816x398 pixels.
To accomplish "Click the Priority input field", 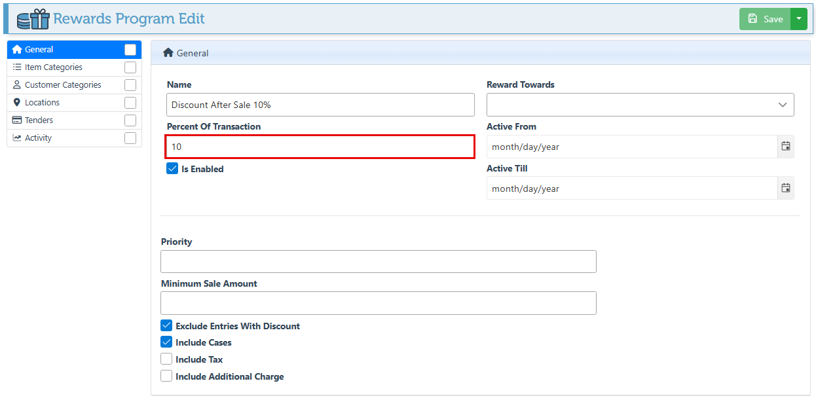I will [x=378, y=261].
